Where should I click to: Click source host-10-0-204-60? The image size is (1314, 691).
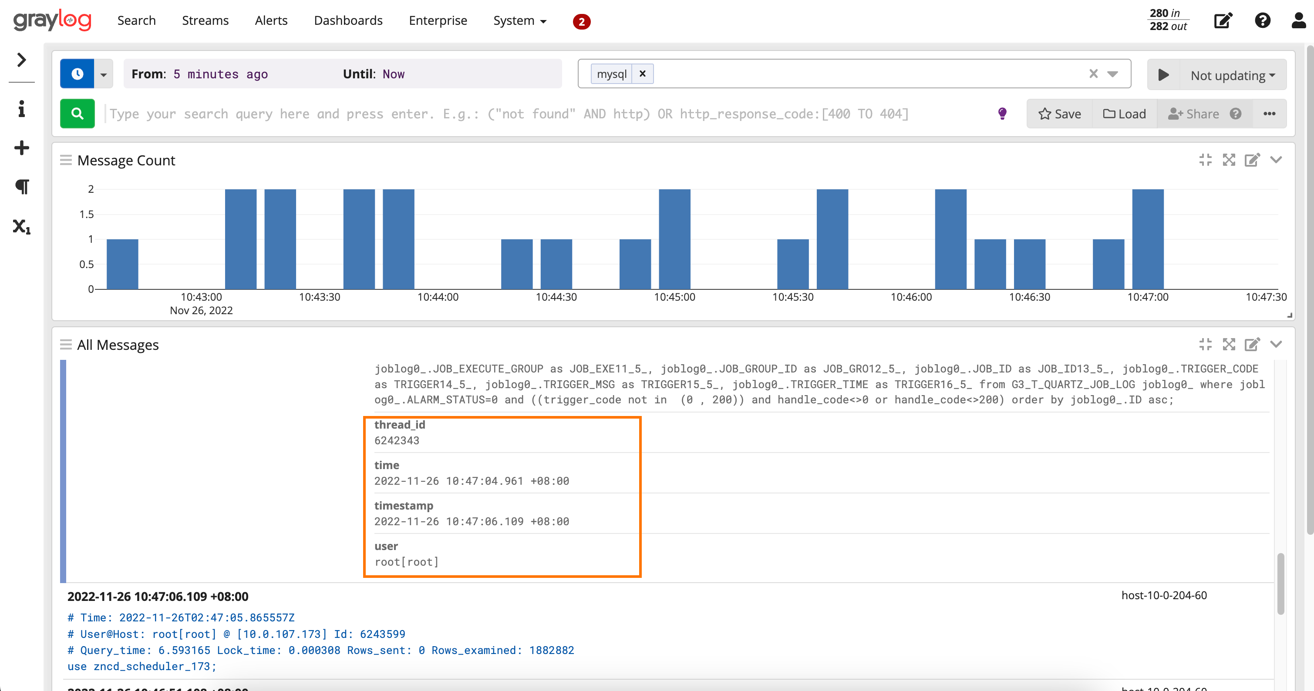[1163, 595]
